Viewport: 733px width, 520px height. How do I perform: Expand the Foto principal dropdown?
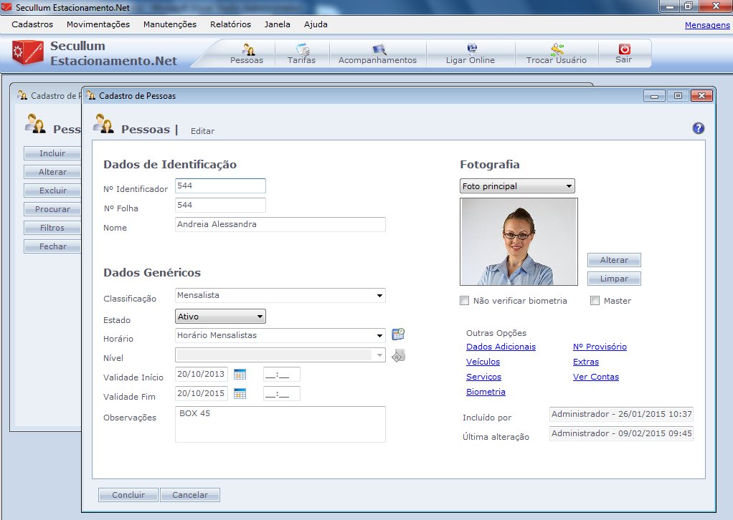517,186
